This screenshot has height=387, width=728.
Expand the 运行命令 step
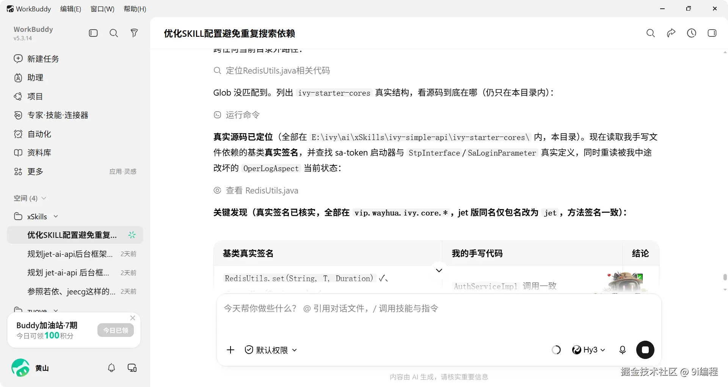pos(237,115)
